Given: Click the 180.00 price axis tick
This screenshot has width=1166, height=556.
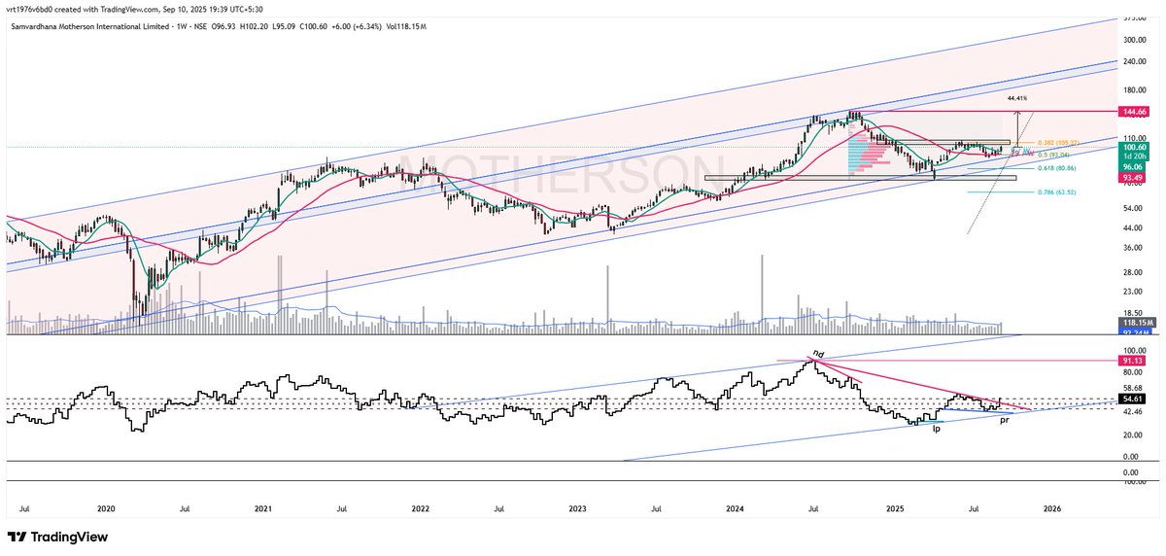Looking at the screenshot, I should (1133, 90).
